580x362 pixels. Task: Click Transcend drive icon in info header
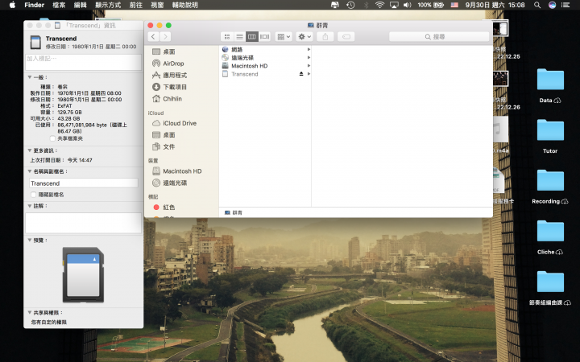click(35, 42)
